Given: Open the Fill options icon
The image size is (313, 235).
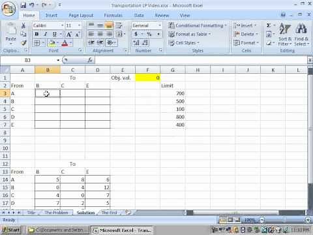Looking at the screenshot, I should (269, 34).
